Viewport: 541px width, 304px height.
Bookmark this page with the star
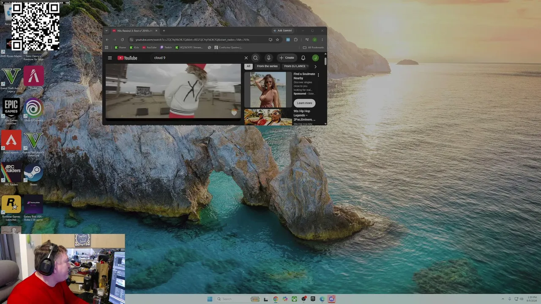pyautogui.click(x=277, y=40)
